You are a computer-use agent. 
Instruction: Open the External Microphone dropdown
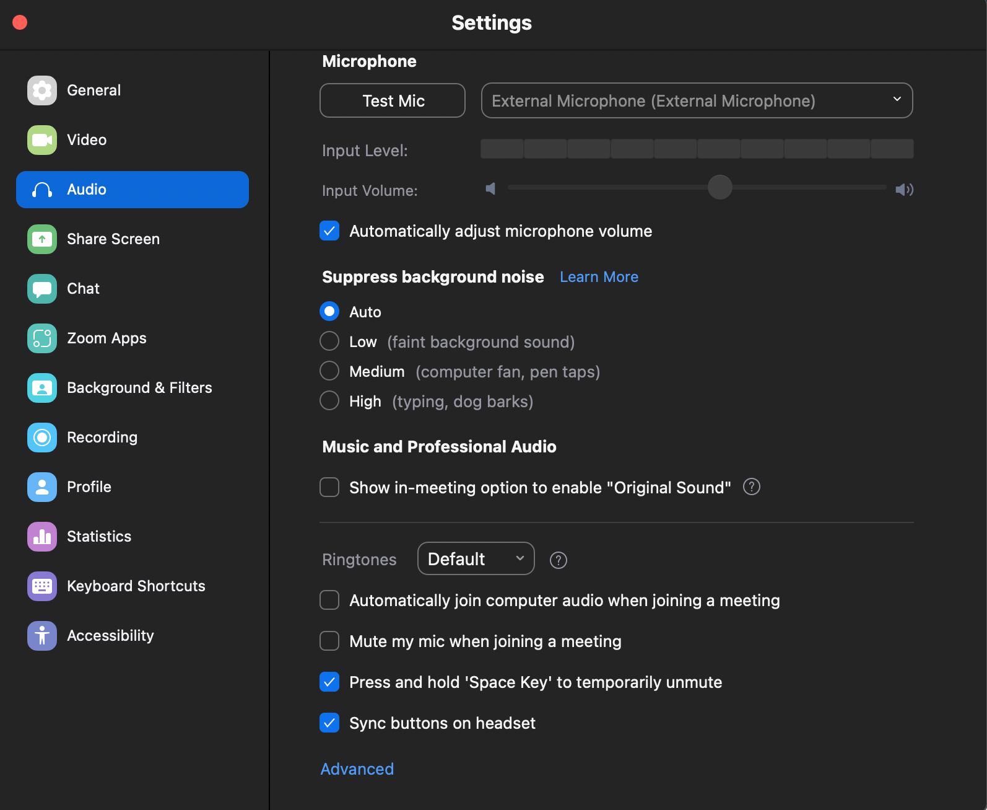(x=697, y=100)
